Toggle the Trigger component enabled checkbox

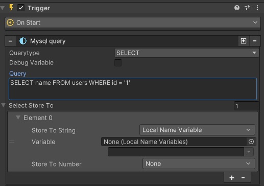click(x=21, y=8)
